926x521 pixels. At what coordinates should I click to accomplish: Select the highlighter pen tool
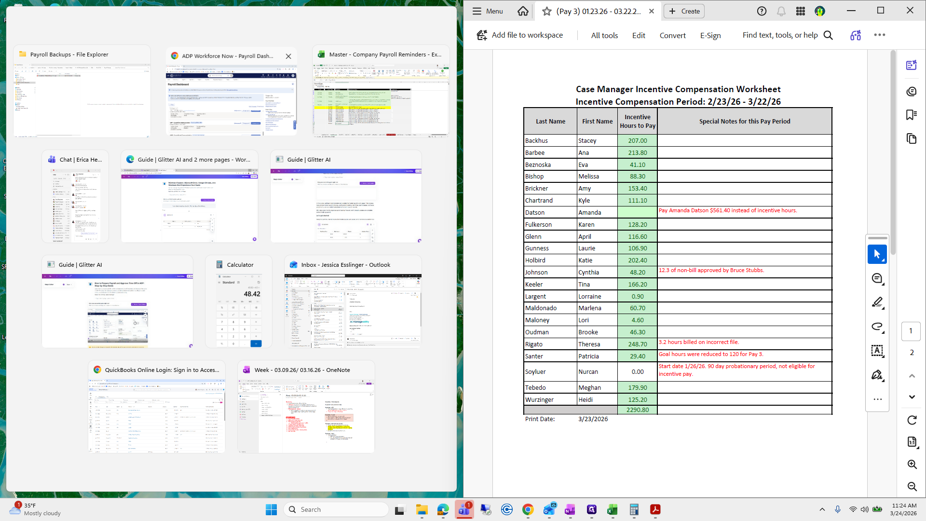point(877,302)
